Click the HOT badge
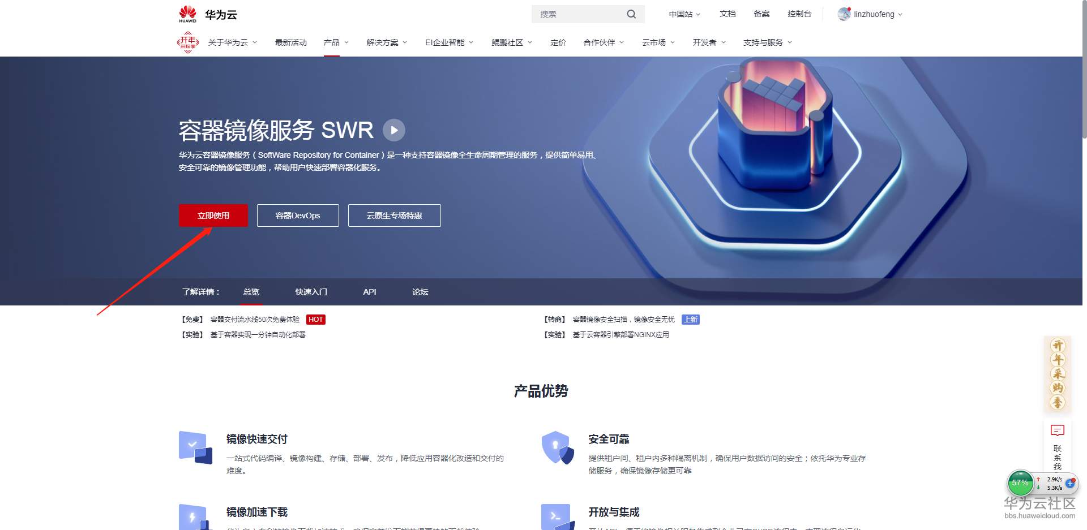Image resolution: width=1087 pixels, height=530 pixels. coord(316,320)
